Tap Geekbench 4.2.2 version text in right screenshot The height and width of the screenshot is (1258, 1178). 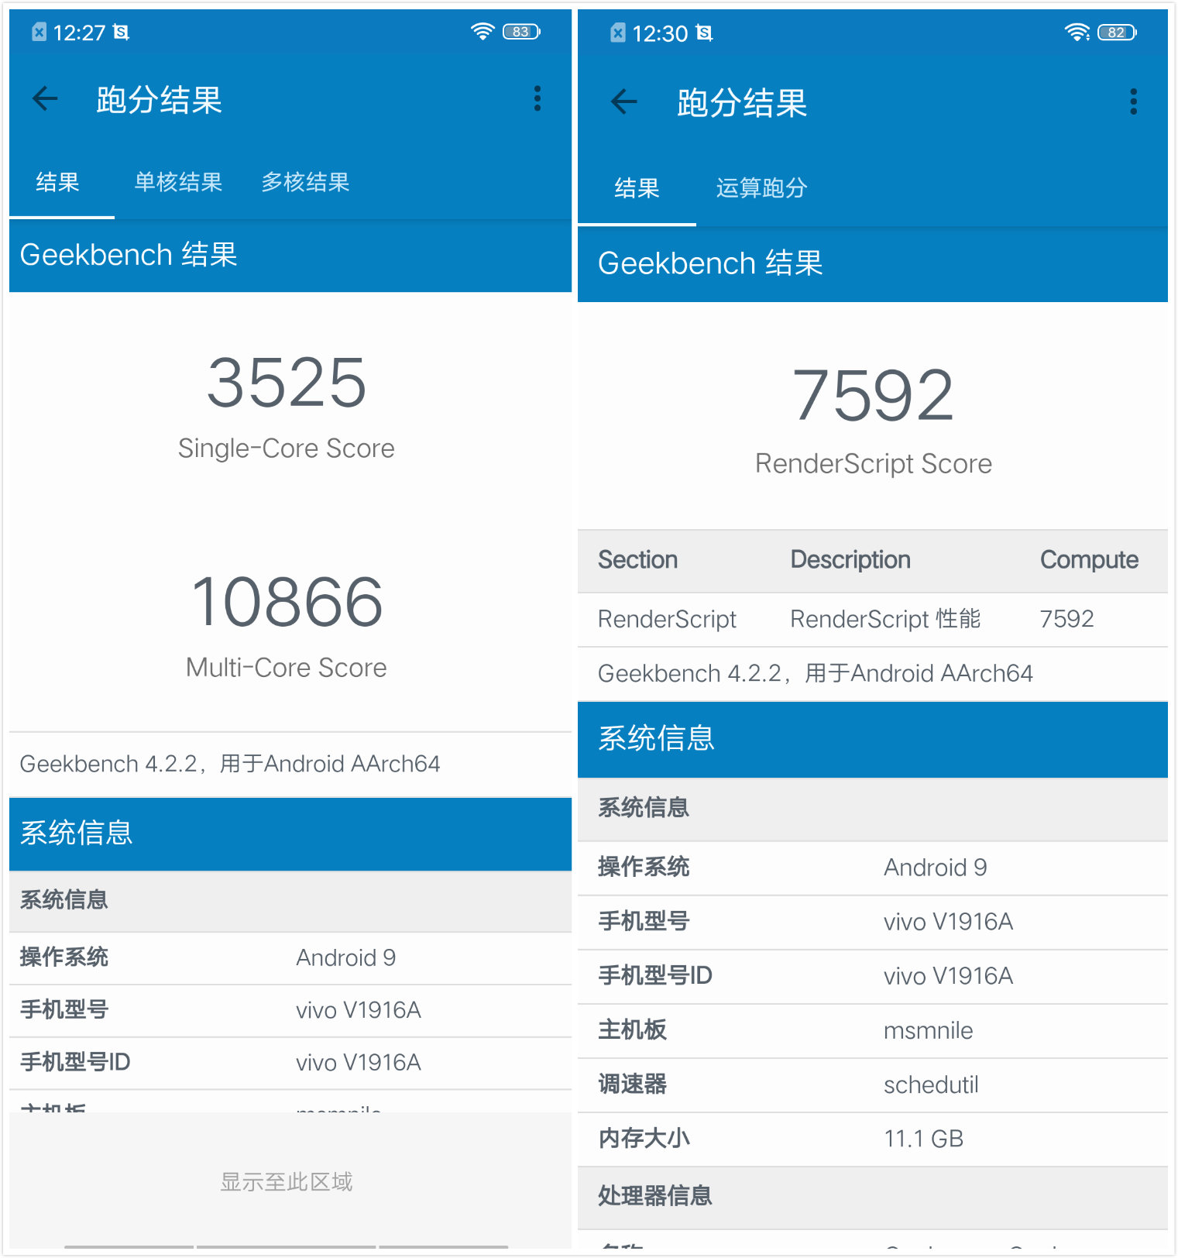click(x=815, y=673)
